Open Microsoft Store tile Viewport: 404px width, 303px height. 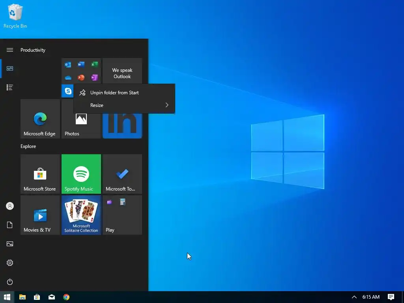point(40,174)
